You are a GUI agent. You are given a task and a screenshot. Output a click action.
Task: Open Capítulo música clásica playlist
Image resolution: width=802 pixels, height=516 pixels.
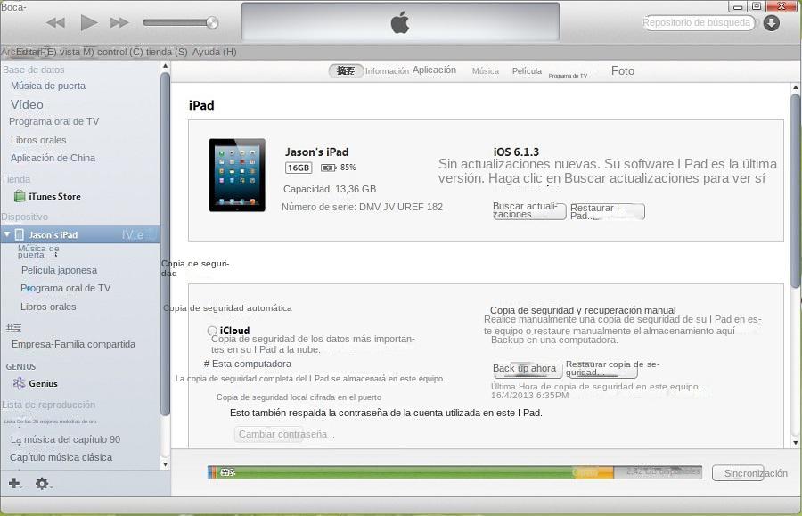pos(61,458)
